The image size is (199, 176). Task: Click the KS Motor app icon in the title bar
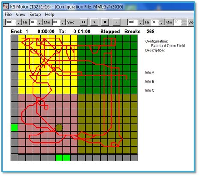[x=6, y=6]
